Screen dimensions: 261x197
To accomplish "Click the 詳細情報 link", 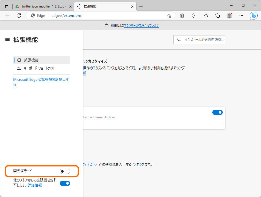I will point(34,185).
